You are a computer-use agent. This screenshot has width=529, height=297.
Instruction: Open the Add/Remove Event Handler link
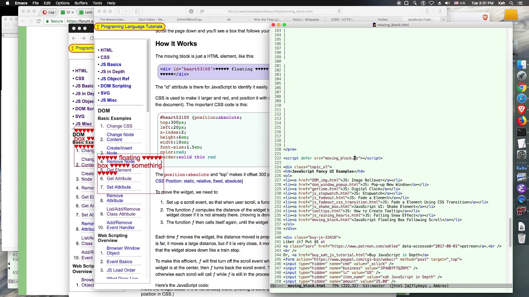coord(121,225)
